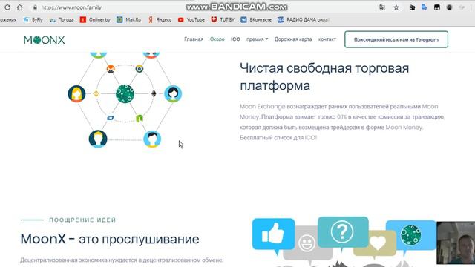Click the Бесплатный список для ICO! text

(278, 137)
